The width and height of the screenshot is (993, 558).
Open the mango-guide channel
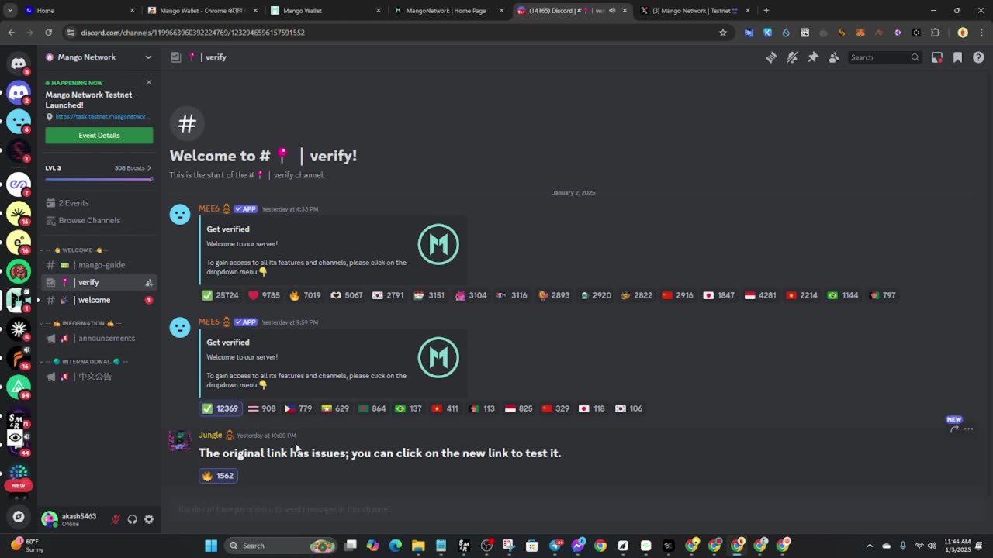[99, 265]
